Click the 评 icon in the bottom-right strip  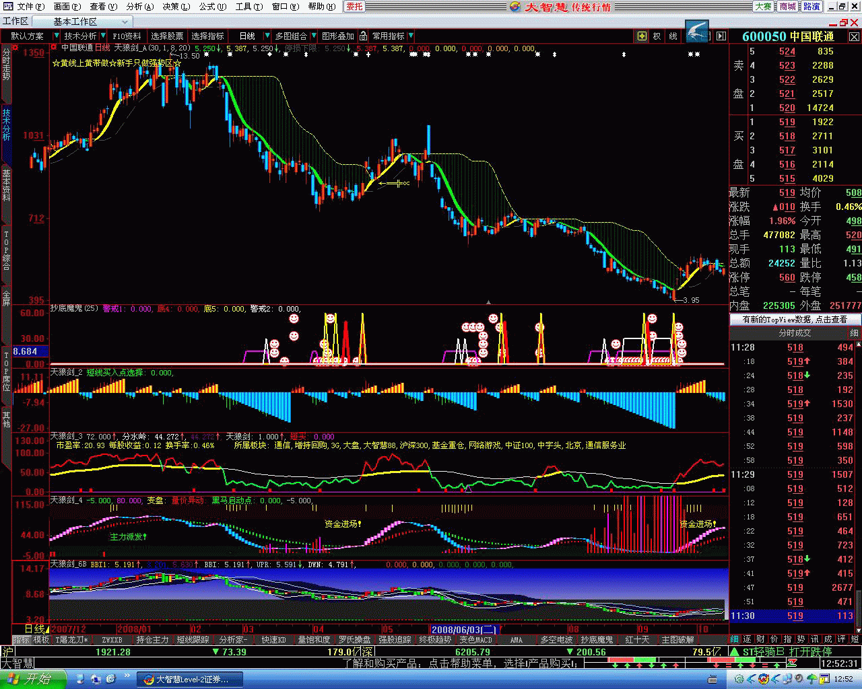pos(841,639)
